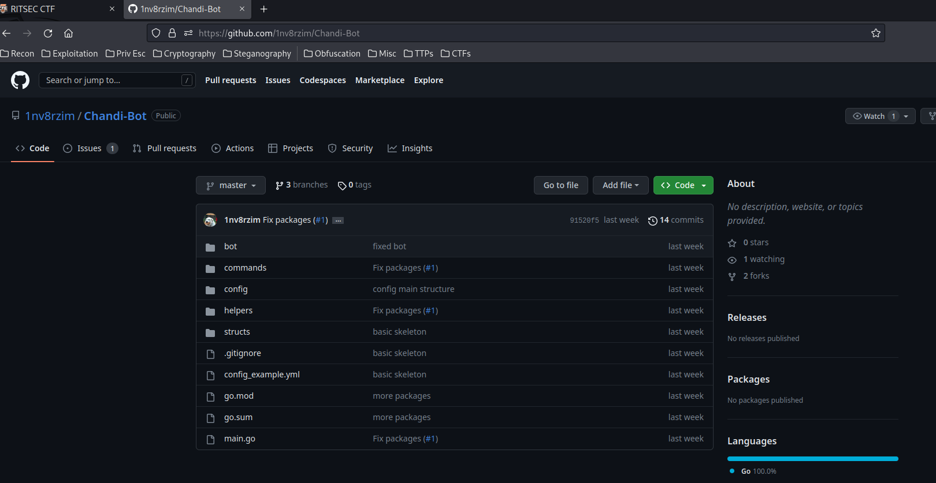This screenshot has height=483, width=936.
Task: Open the Actions tab
Action: (233, 148)
